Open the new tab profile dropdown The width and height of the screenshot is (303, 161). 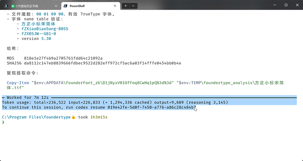coord(133,6)
